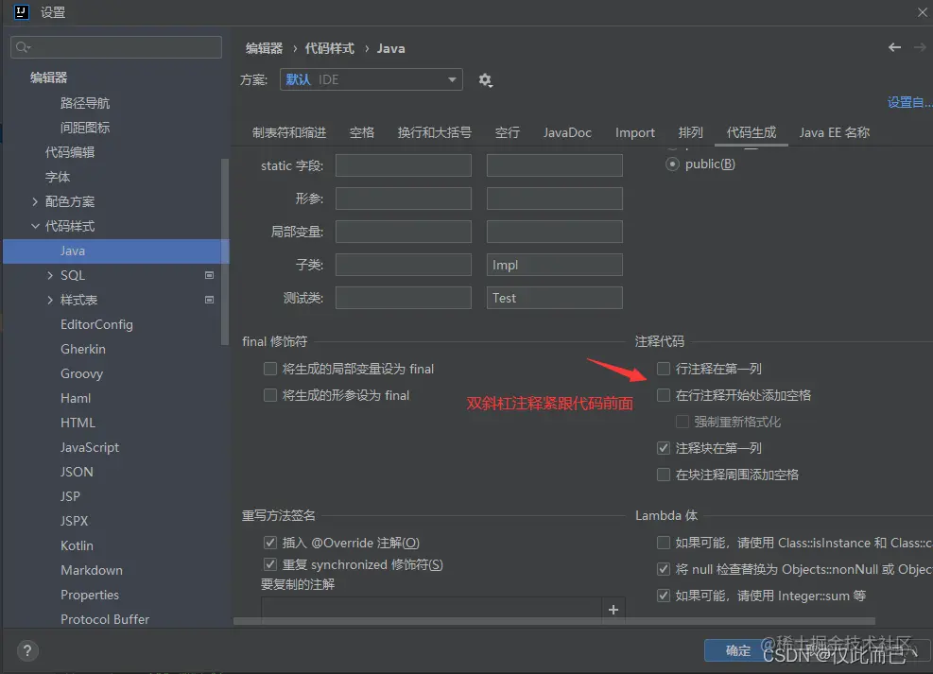Click the static 字段 prefix field

(404, 165)
